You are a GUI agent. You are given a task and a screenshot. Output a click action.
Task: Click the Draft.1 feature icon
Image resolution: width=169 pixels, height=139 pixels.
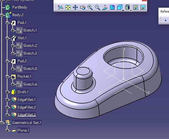tap(14, 92)
